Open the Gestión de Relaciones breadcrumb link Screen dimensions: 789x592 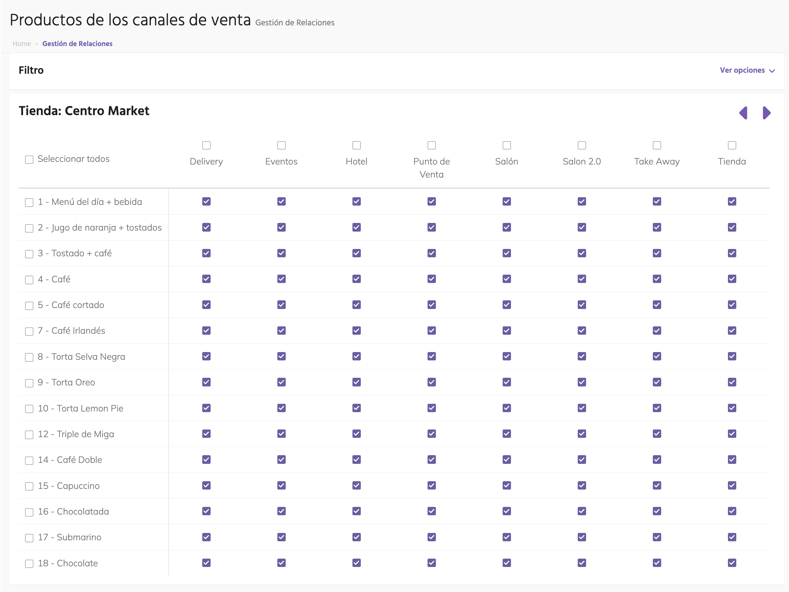(77, 43)
